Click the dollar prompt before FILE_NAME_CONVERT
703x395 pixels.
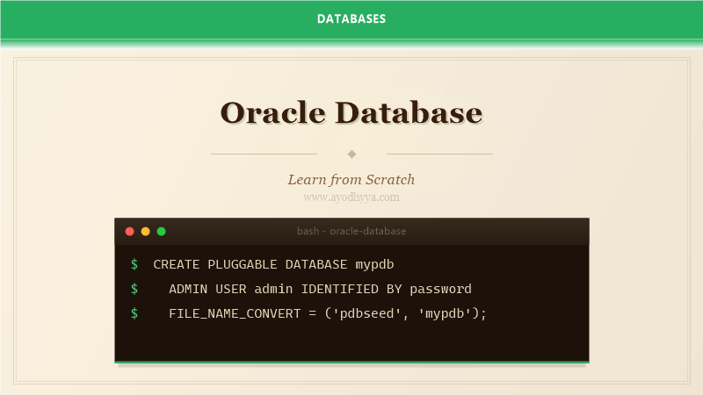click(x=134, y=313)
